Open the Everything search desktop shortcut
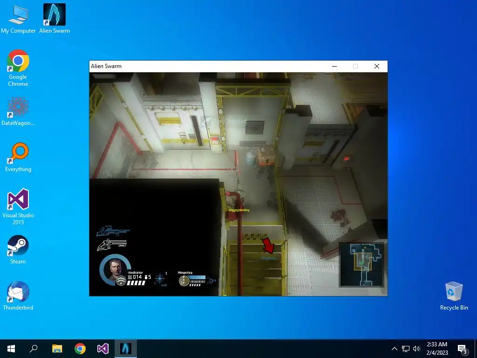The width and height of the screenshot is (477, 358). point(18,158)
